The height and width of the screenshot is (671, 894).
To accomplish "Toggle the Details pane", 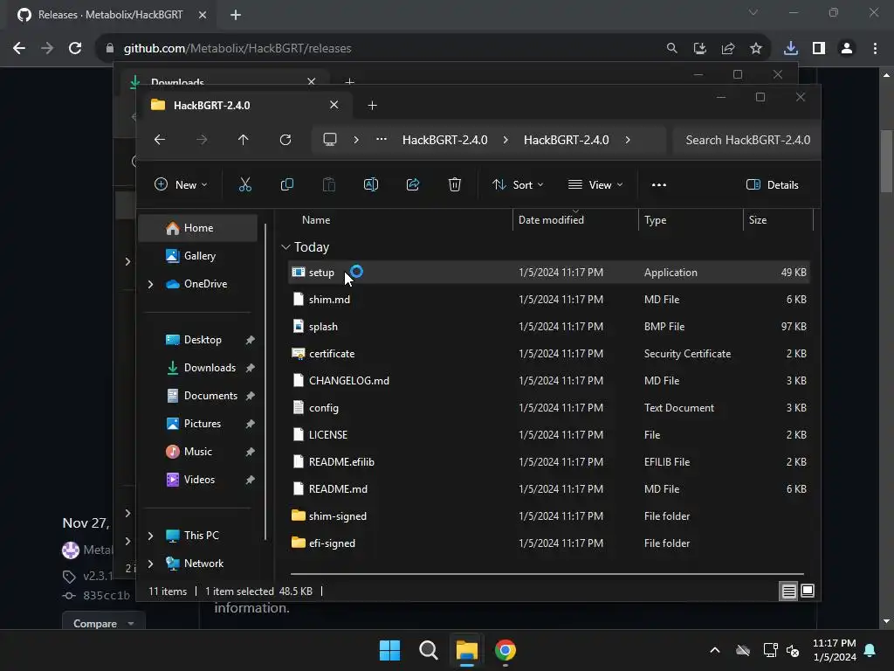I will (772, 185).
